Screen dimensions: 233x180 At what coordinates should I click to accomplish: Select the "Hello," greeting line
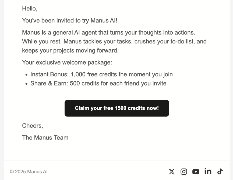tap(30, 9)
